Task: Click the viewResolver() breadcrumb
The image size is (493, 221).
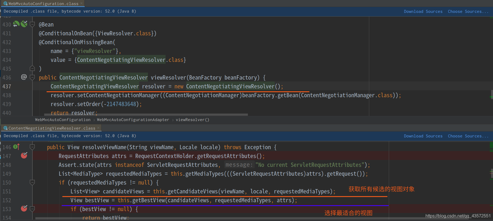Action: (x=192, y=120)
